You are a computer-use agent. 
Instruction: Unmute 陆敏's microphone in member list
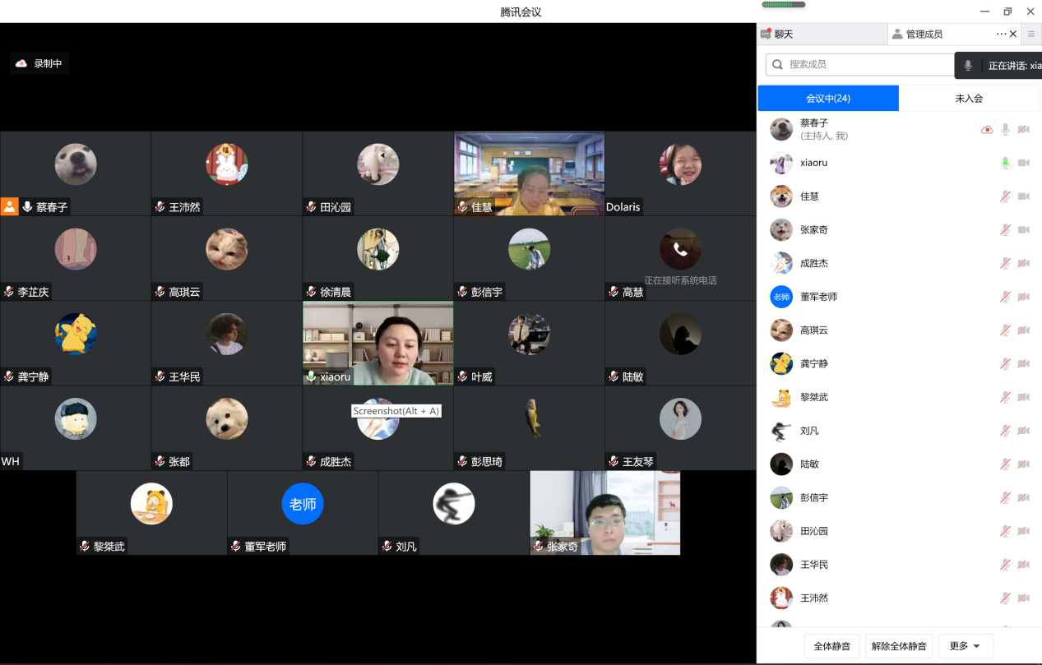1005,464
